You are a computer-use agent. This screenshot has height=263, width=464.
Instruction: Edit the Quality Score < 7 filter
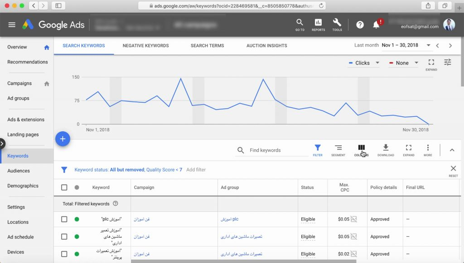click(x=164, y=170)
